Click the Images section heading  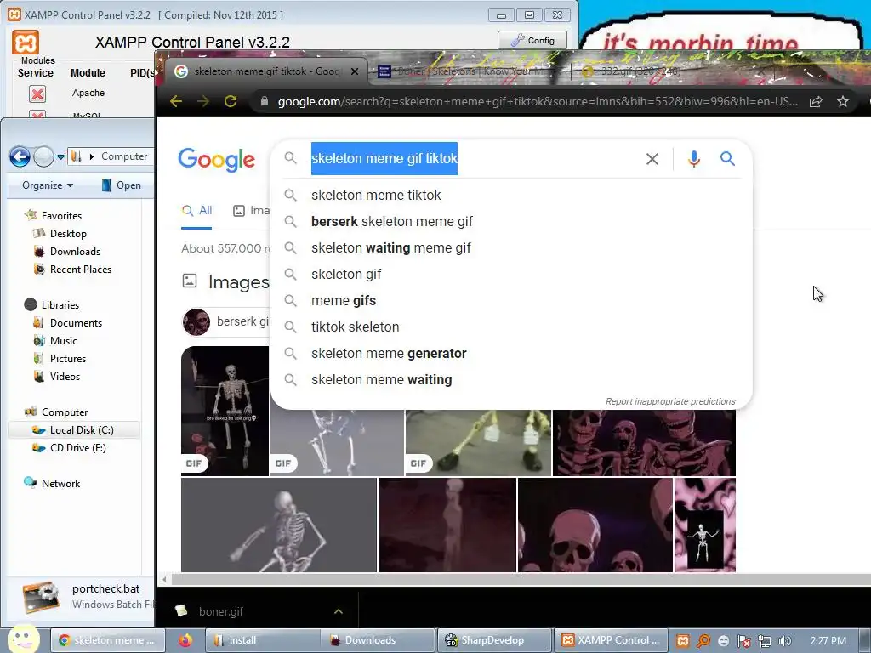click(x=239, y=282)
